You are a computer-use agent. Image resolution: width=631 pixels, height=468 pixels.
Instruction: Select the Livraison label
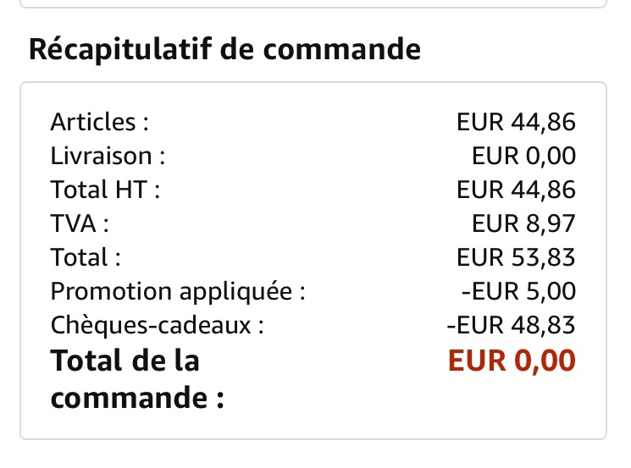pos(108,156)
